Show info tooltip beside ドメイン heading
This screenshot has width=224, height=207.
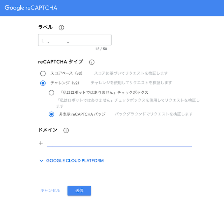click(x=66, y=131)
